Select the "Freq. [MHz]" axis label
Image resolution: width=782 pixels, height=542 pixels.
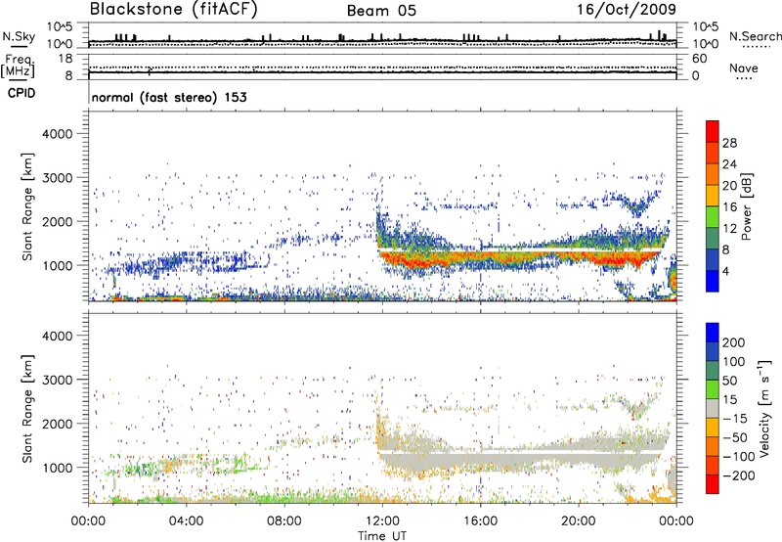[x=18, y=67]
